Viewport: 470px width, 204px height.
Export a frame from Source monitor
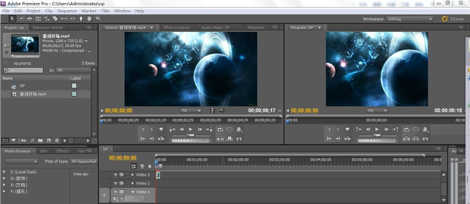[239, 139]
